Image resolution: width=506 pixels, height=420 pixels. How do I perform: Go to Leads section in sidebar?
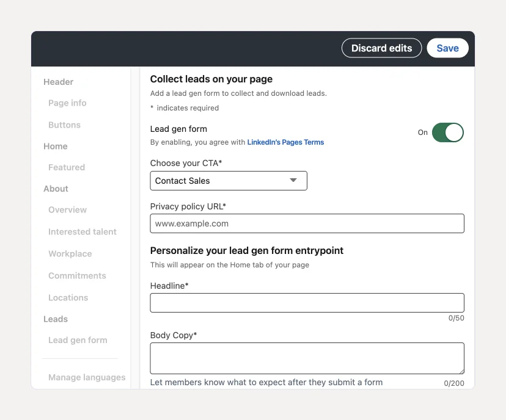coord(56,319)
